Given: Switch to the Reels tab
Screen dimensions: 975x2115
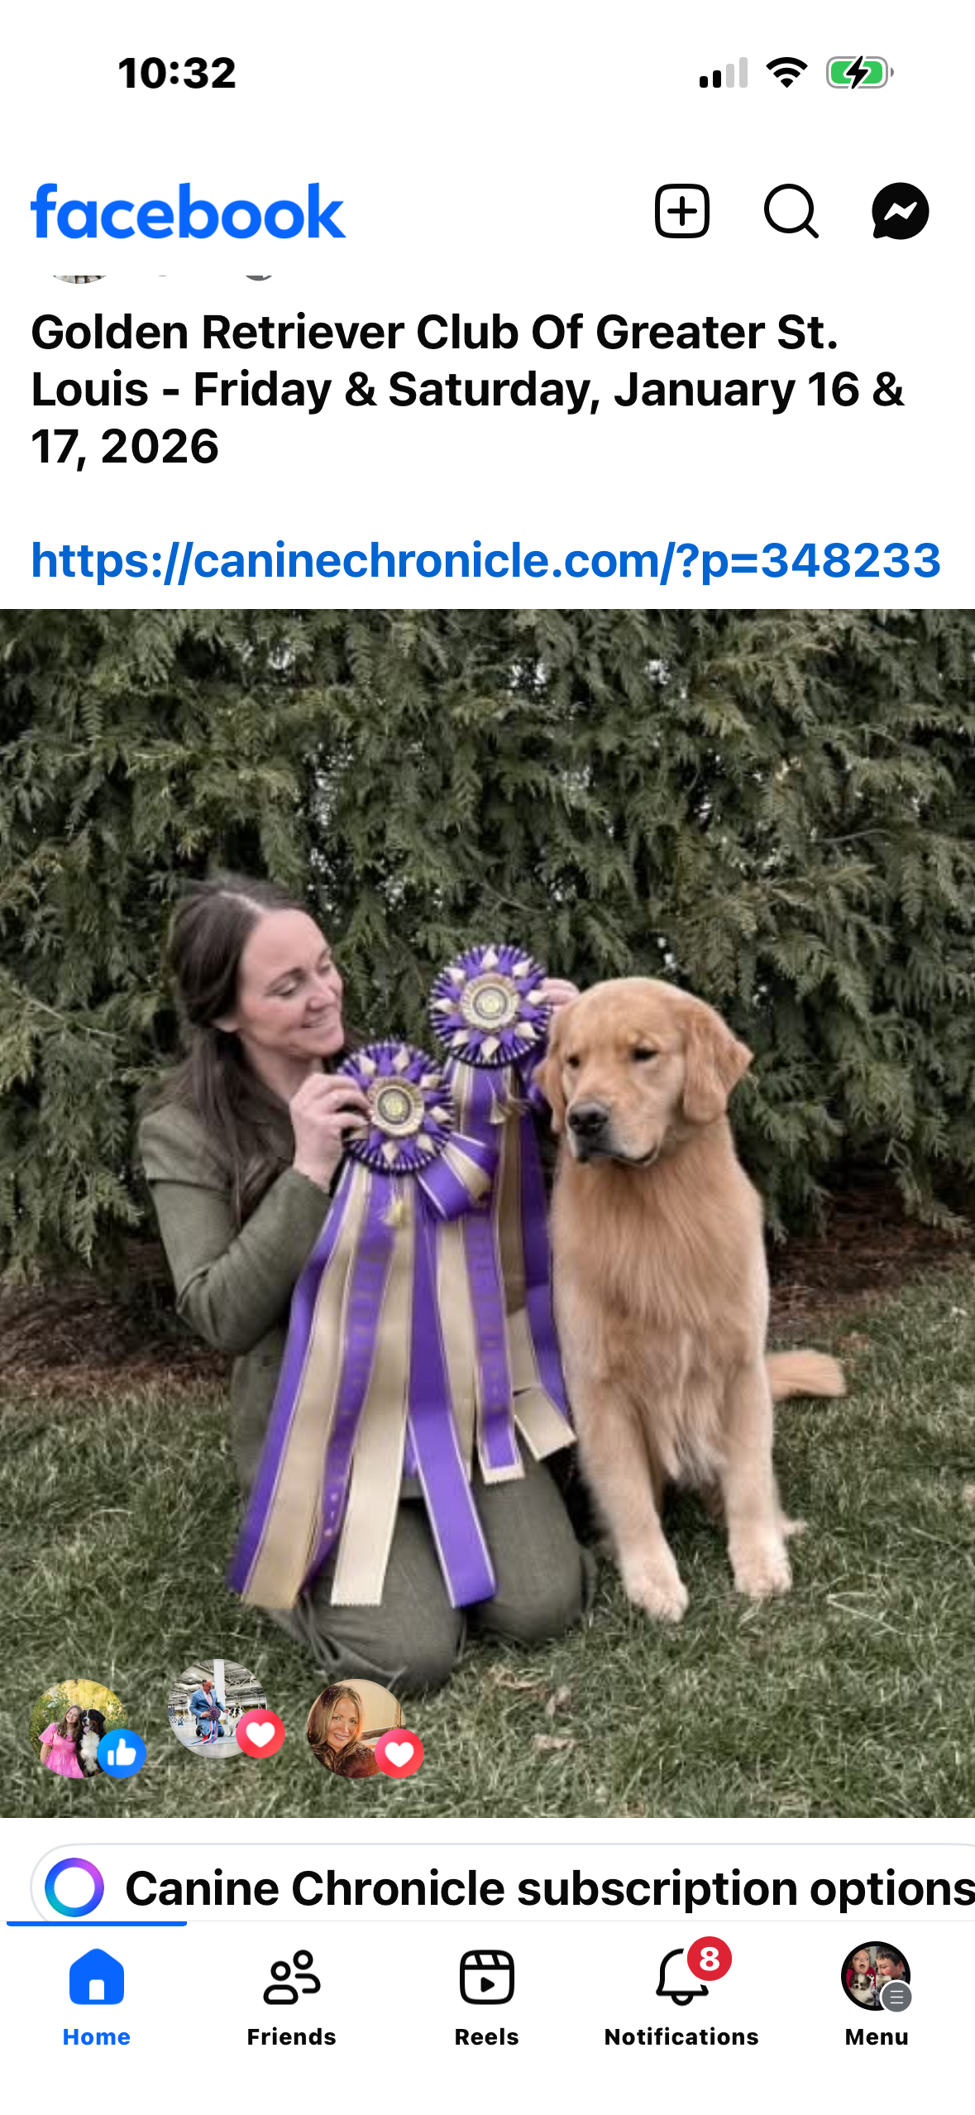Looking at the screenshot, I should (x=486, y=1997).
